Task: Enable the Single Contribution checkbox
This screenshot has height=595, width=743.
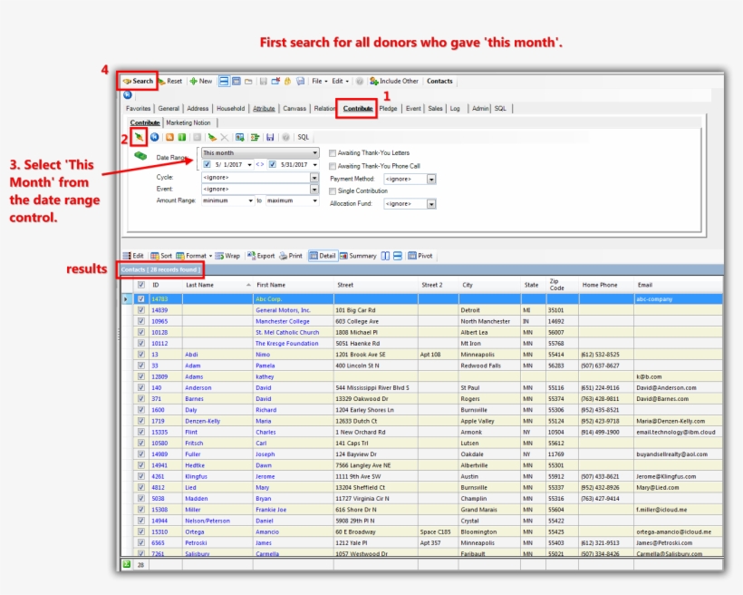Action: [332, 190]
